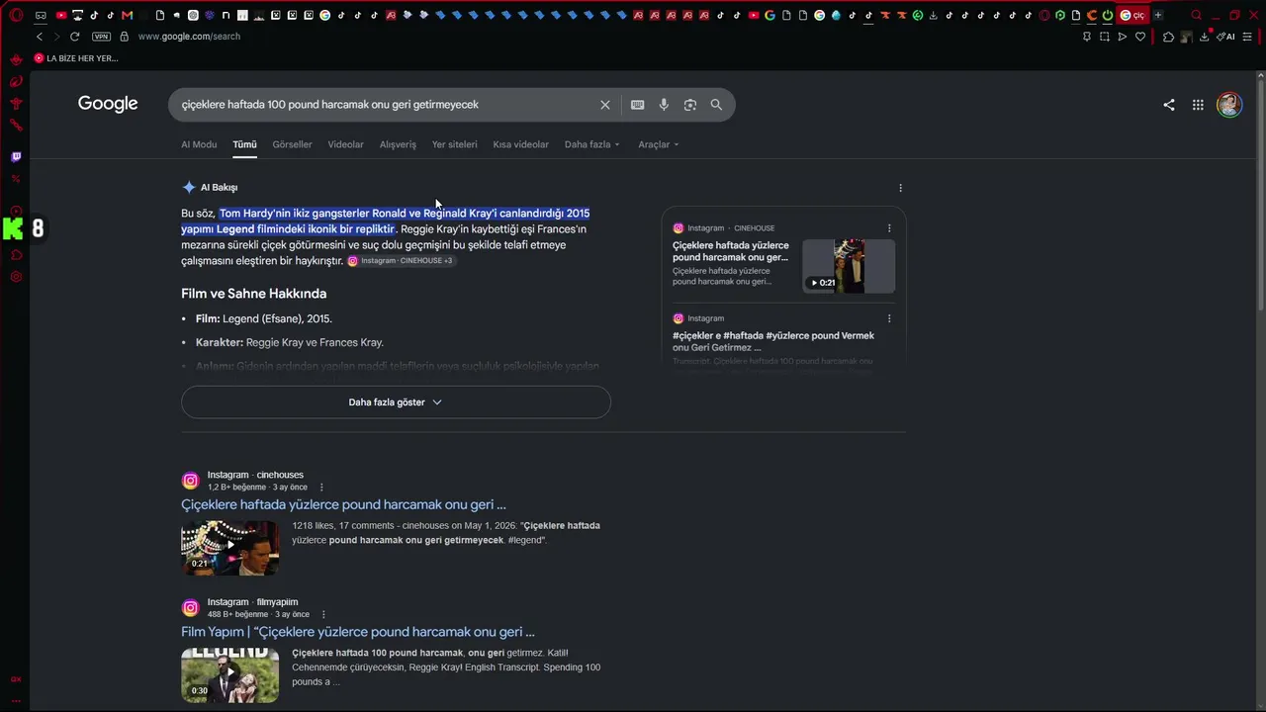
Task: Play the AI overview 0:21 video thumbnail
Action: 849,266
